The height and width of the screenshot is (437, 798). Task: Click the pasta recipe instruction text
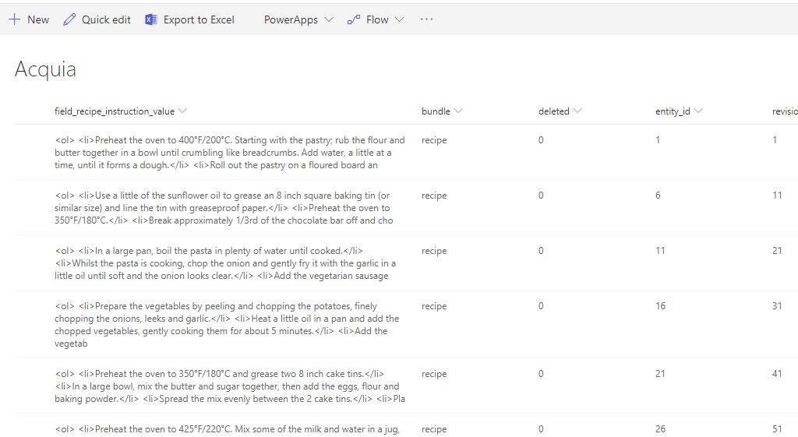pos(226,263)
